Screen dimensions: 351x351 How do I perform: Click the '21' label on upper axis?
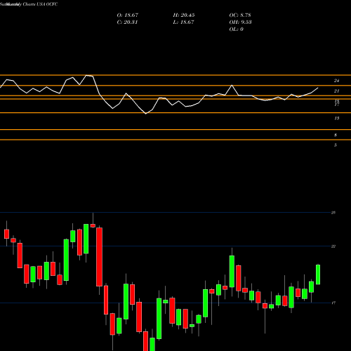point(336,91)
